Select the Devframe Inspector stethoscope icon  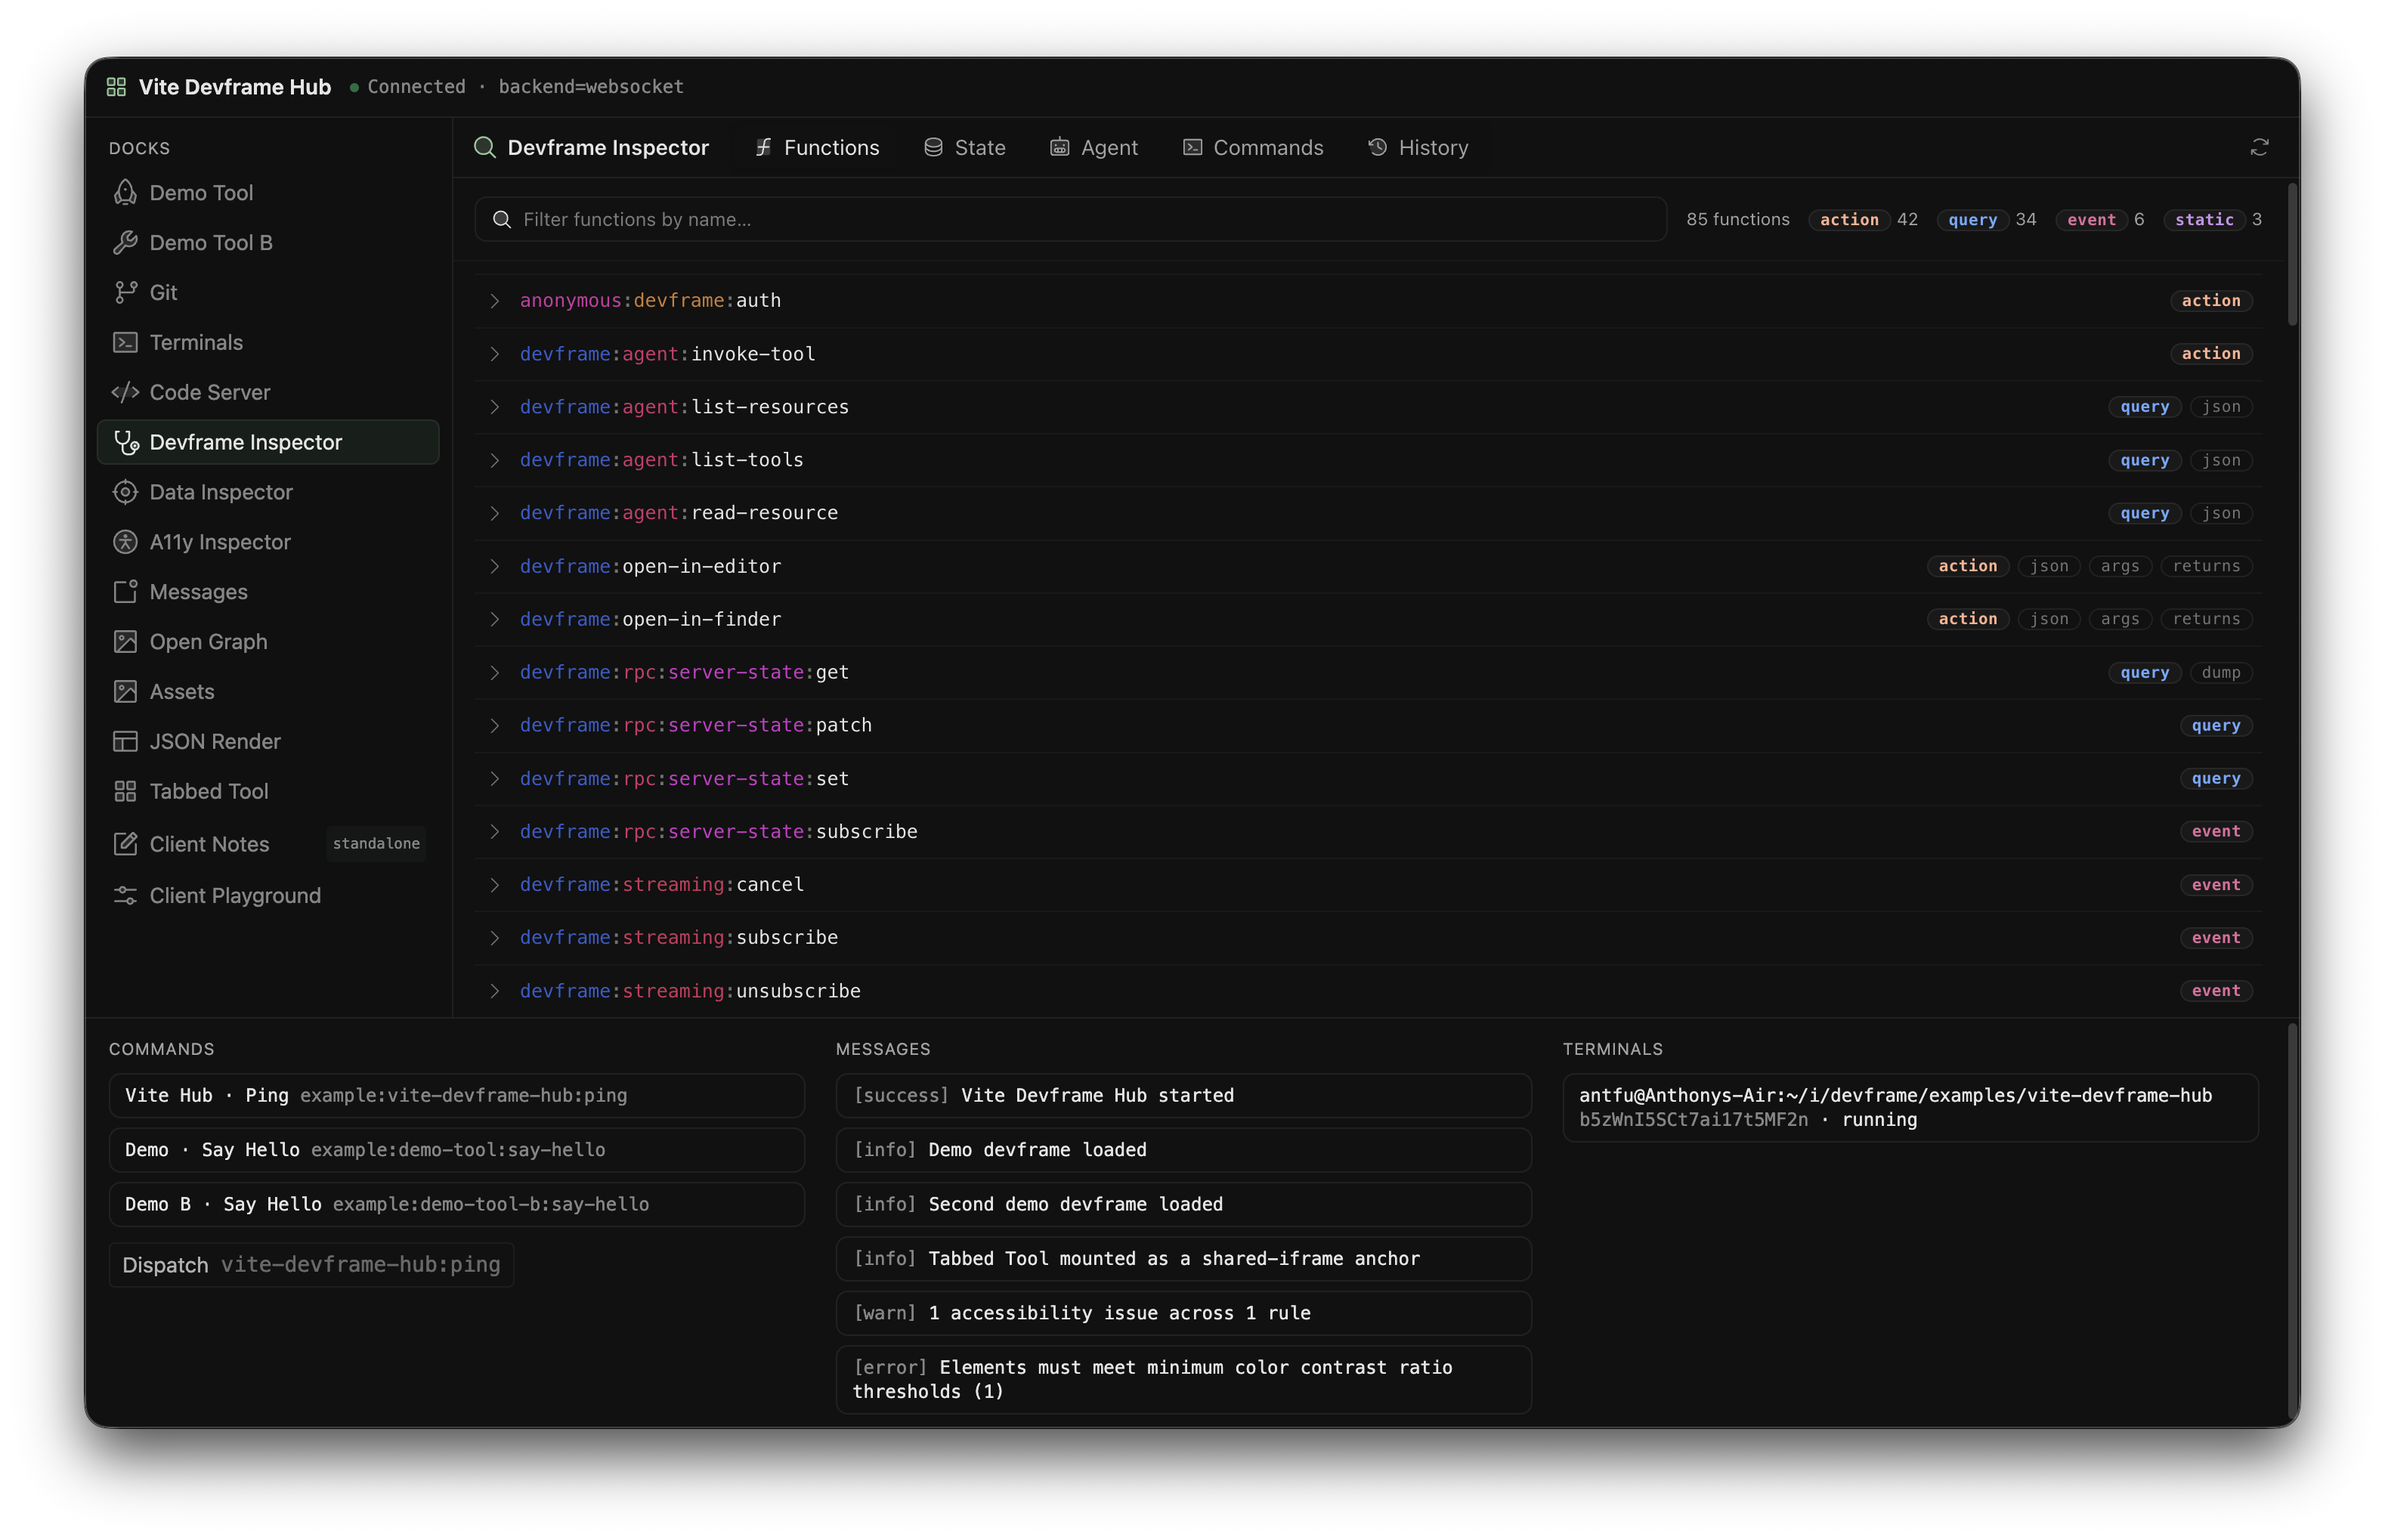(x=126, y=442)
